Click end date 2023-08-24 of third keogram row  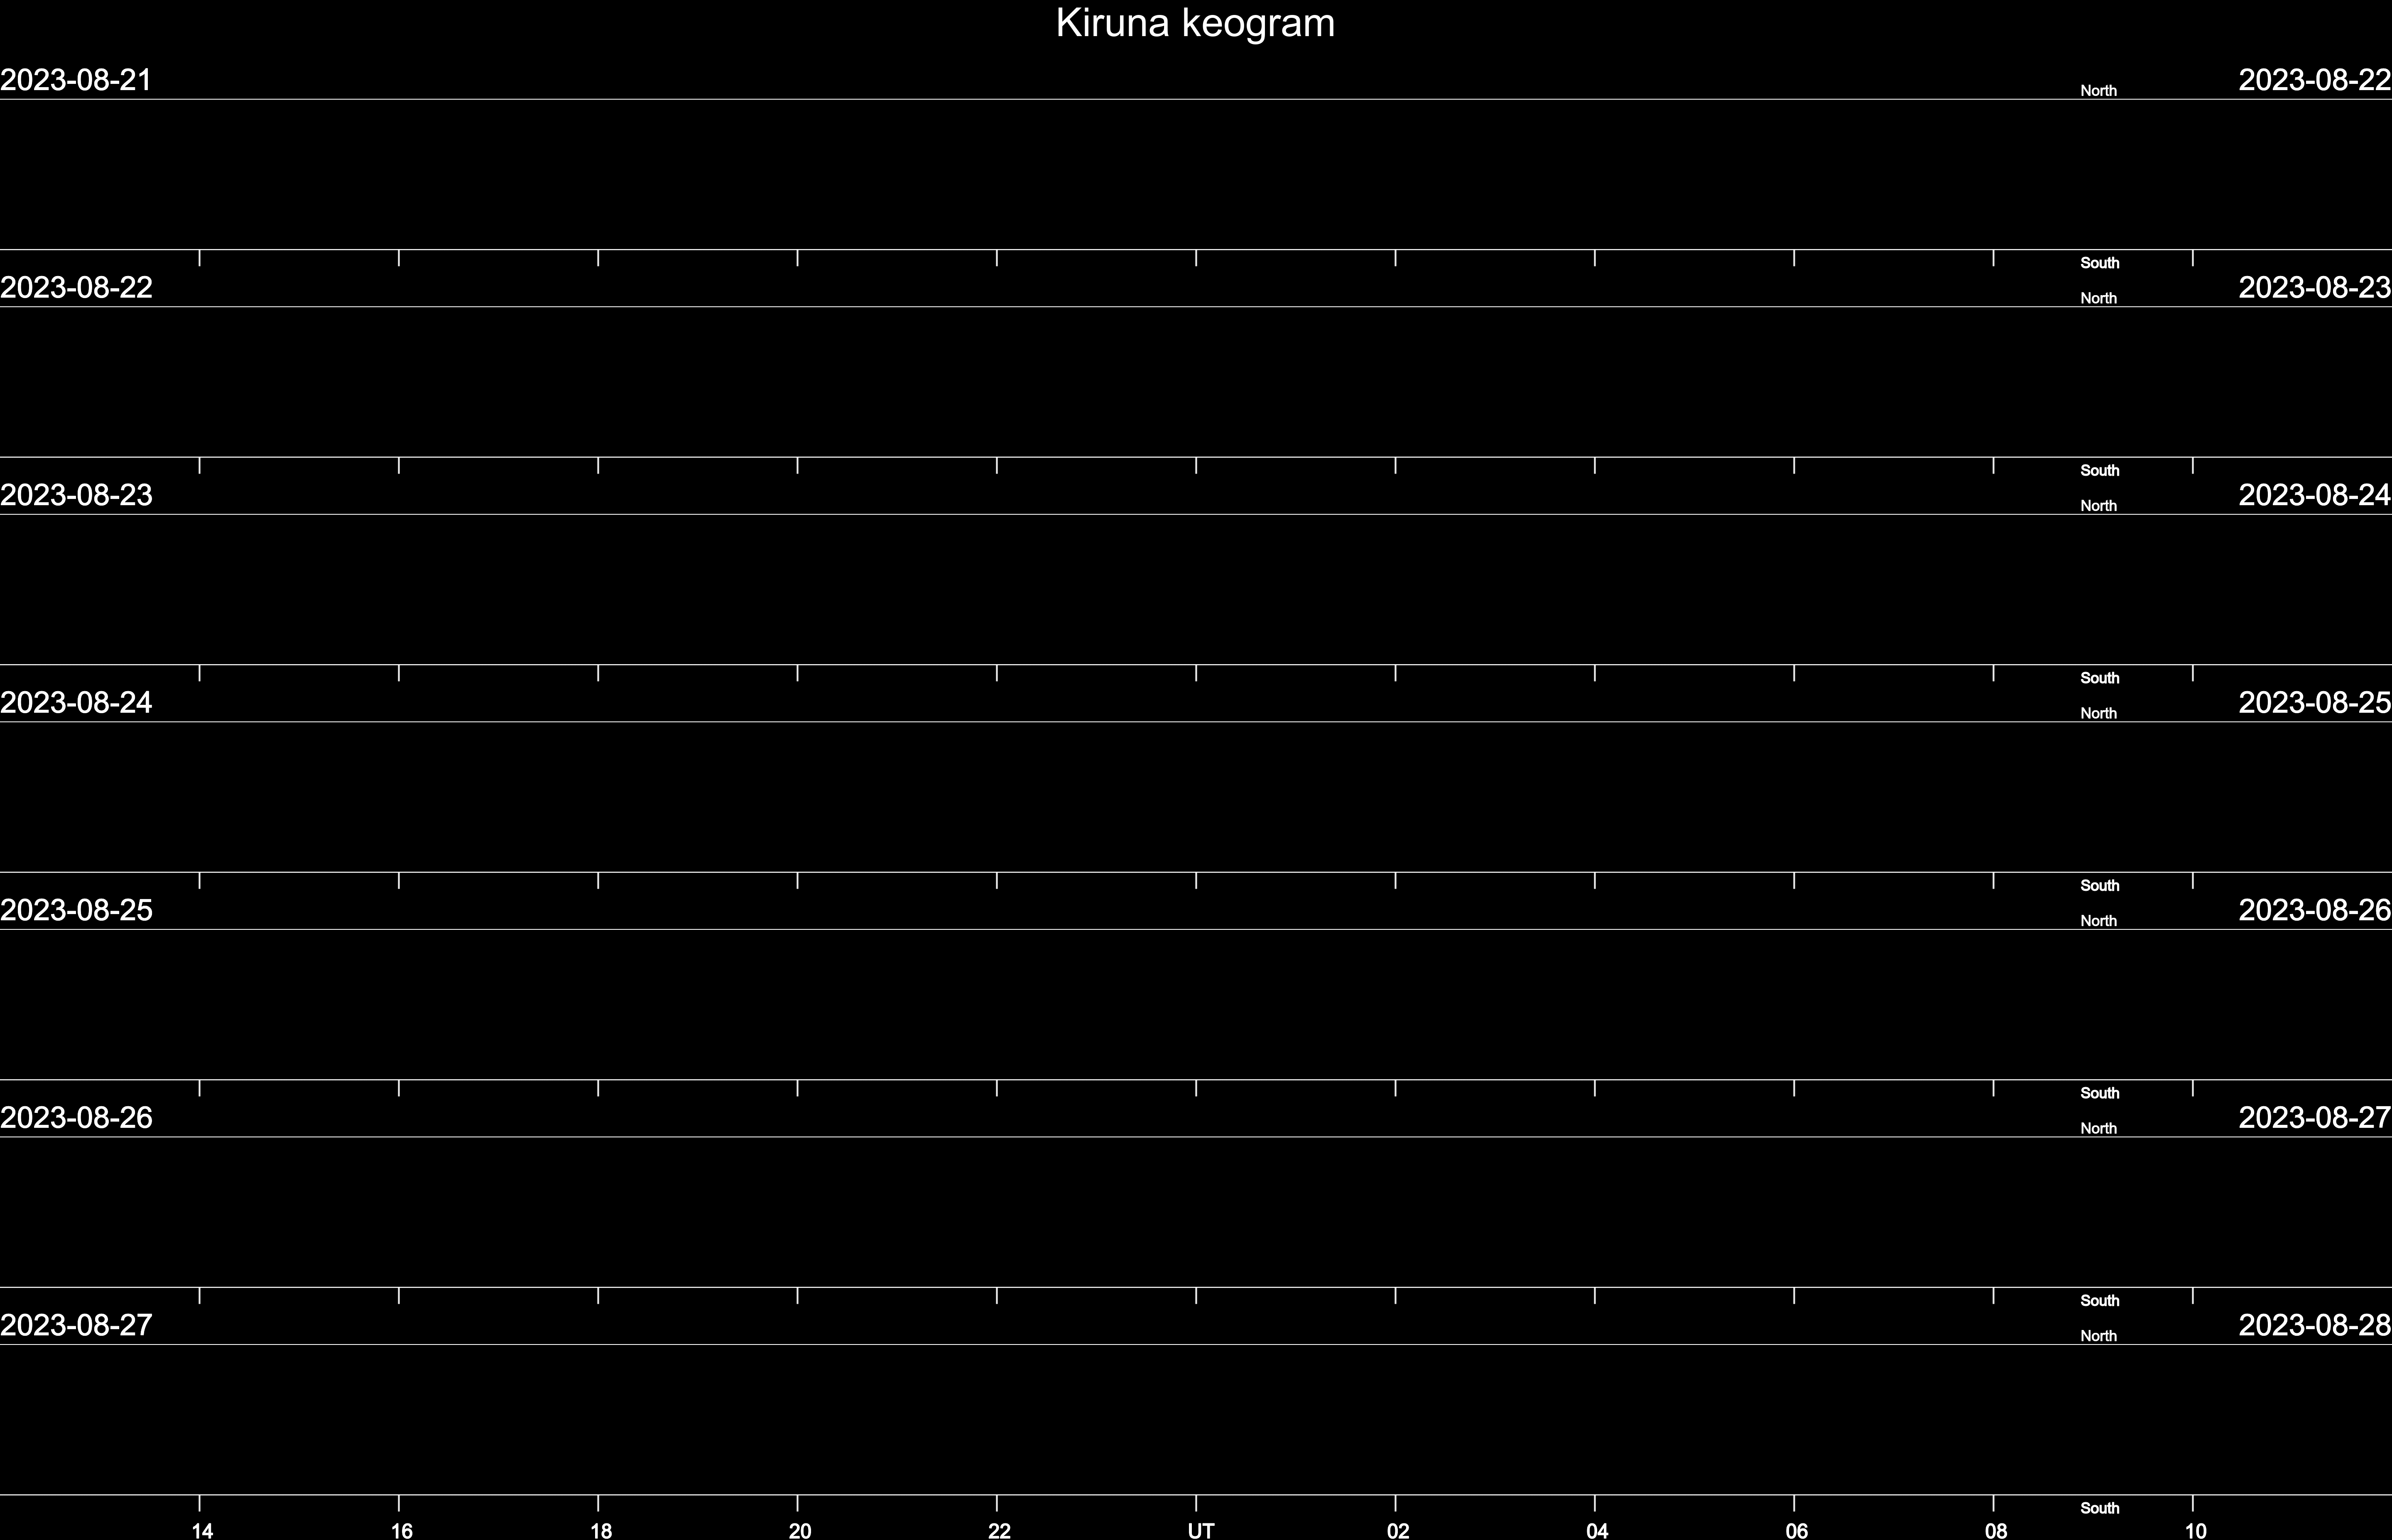coord(2315,495)
